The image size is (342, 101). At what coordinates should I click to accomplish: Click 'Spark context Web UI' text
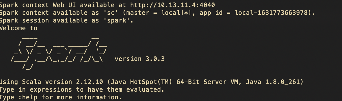pyautogui.click(x=38, y=5)
